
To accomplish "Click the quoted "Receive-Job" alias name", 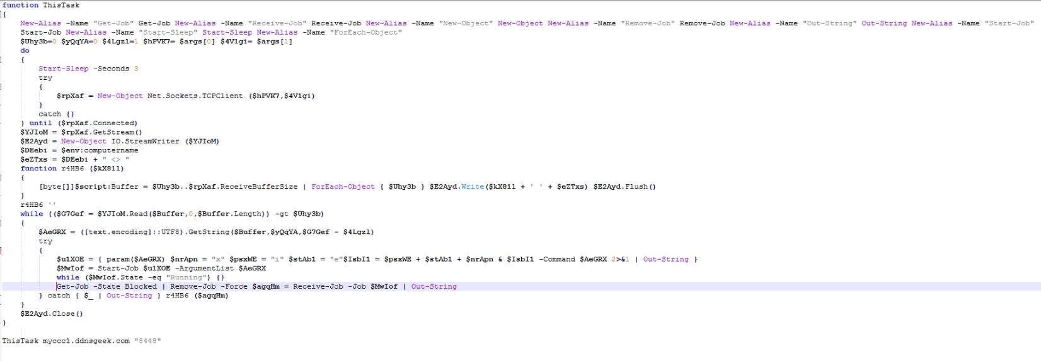I will [277, 23].
